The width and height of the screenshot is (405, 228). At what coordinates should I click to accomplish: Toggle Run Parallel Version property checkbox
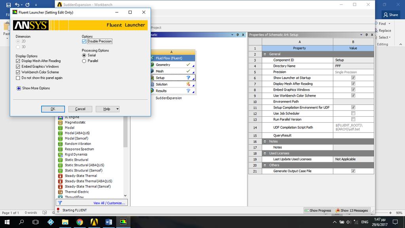coord(353,119)
